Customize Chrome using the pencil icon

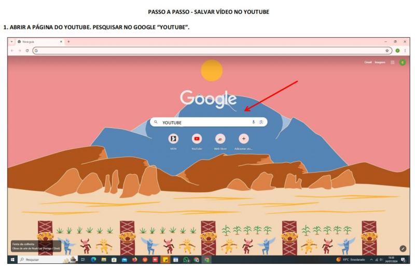[x=403, y=248]
